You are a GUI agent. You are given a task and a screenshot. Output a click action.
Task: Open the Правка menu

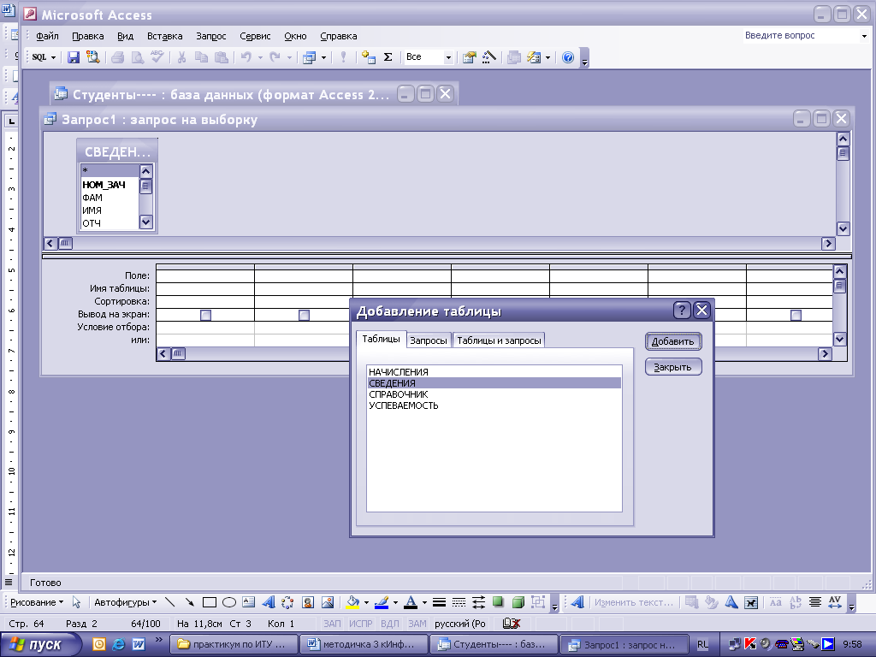pyautogui.click(x=88, y=36)
